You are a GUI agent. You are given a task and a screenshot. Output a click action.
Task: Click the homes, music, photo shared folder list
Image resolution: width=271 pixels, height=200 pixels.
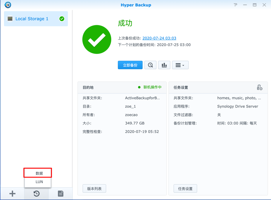click(239, 98)
